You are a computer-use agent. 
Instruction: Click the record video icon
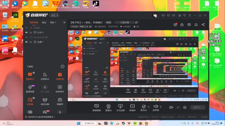pyautogui.click(x=171, y=107)
